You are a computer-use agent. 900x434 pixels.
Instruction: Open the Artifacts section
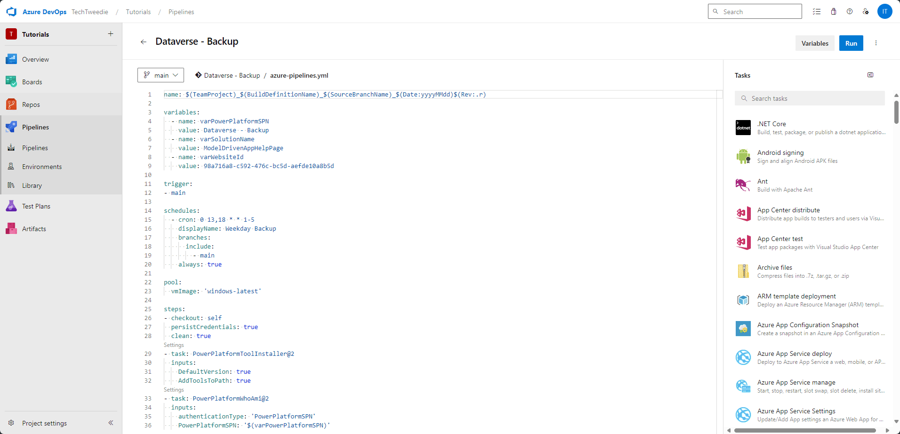point(34,229)
